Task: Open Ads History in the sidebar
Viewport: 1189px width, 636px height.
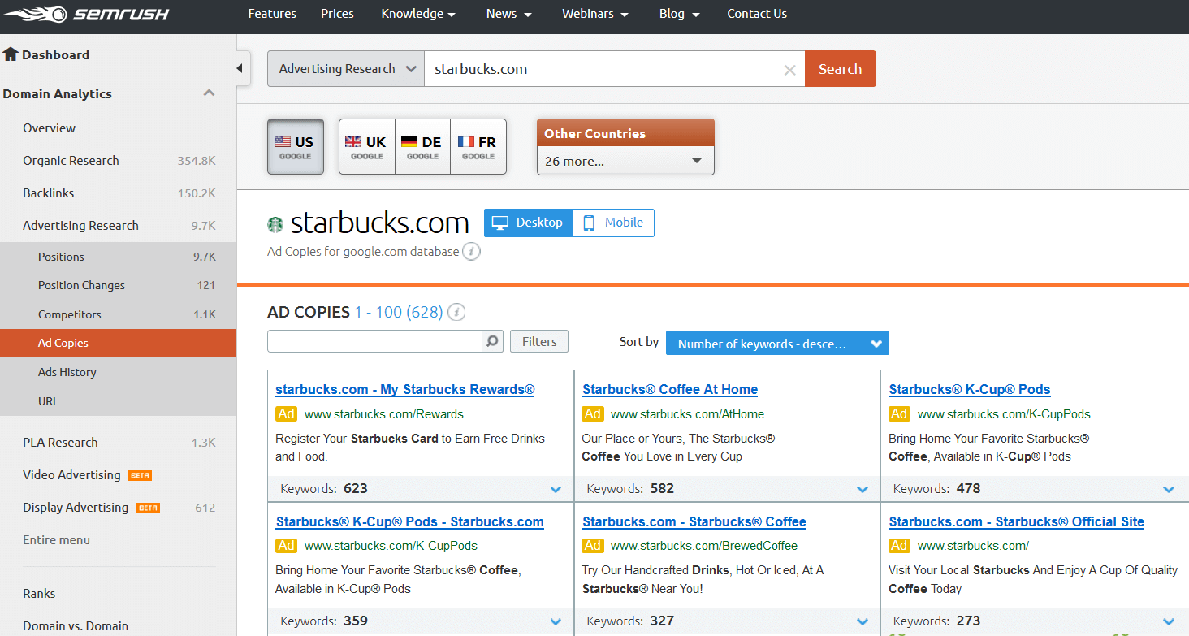Action: click(x=67, y=372)
